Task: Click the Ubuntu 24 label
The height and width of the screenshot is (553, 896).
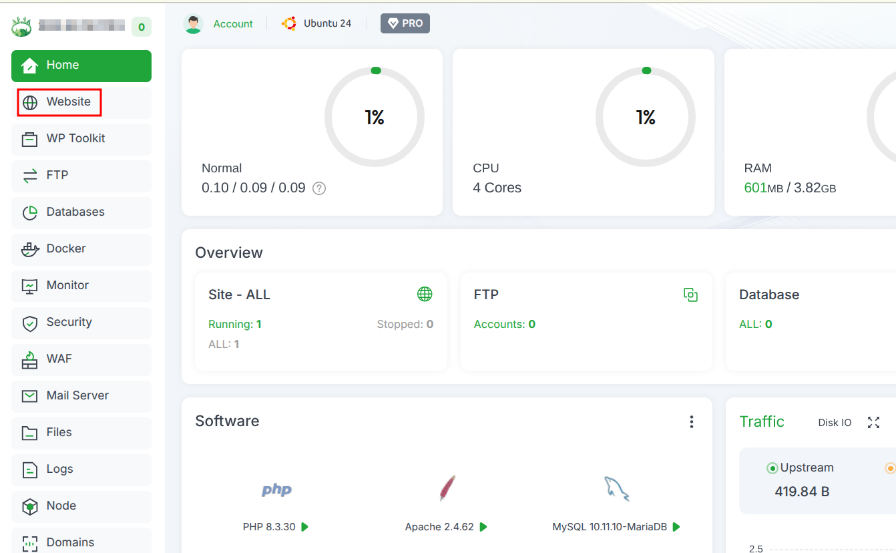Action: (327, 23)
